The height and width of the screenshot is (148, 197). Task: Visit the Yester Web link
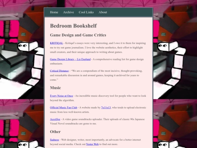[92, 144]
